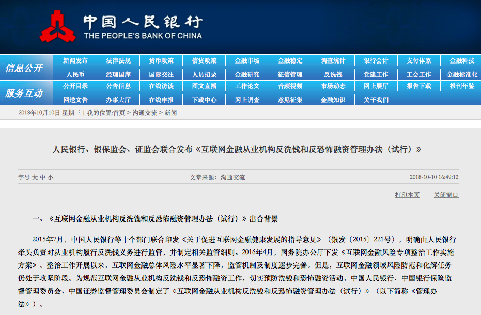Open 征信管理 navigation link
This screenshot has height=315, width=481.
tap(290, 74)
